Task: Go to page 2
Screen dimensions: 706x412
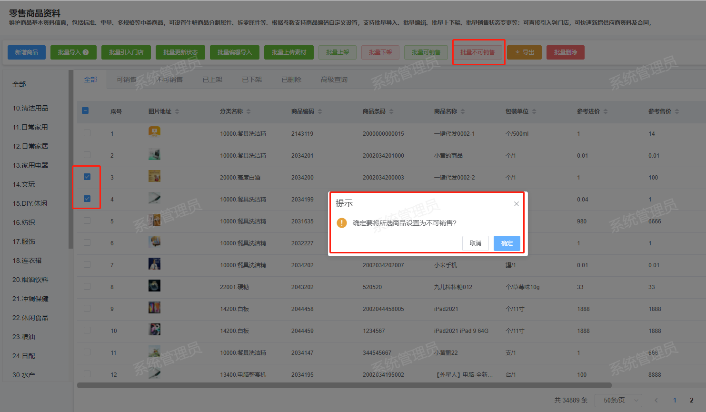Action: tap(692, 400)
